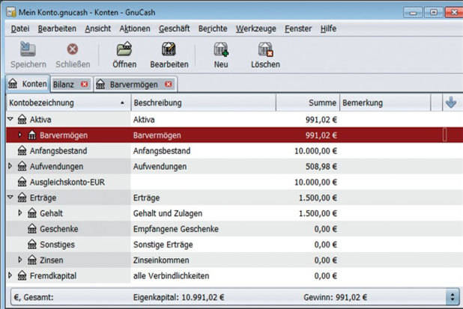Screen dimensions: 463x309
Task: Maximize the GnuCash window
Action: point(433,13)
